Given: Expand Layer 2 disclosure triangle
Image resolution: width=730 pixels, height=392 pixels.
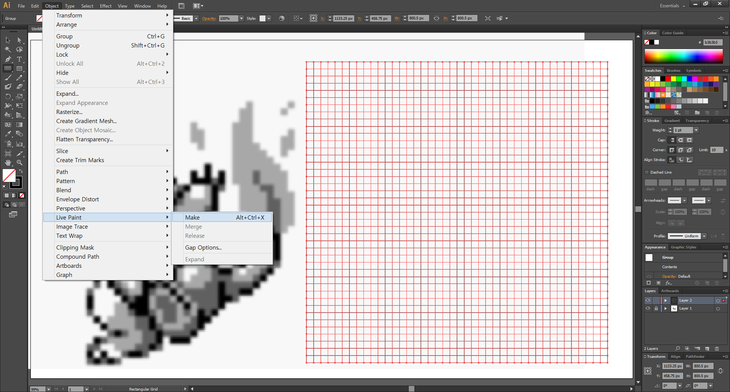Looking at the screenshot, I should point(665,300).
